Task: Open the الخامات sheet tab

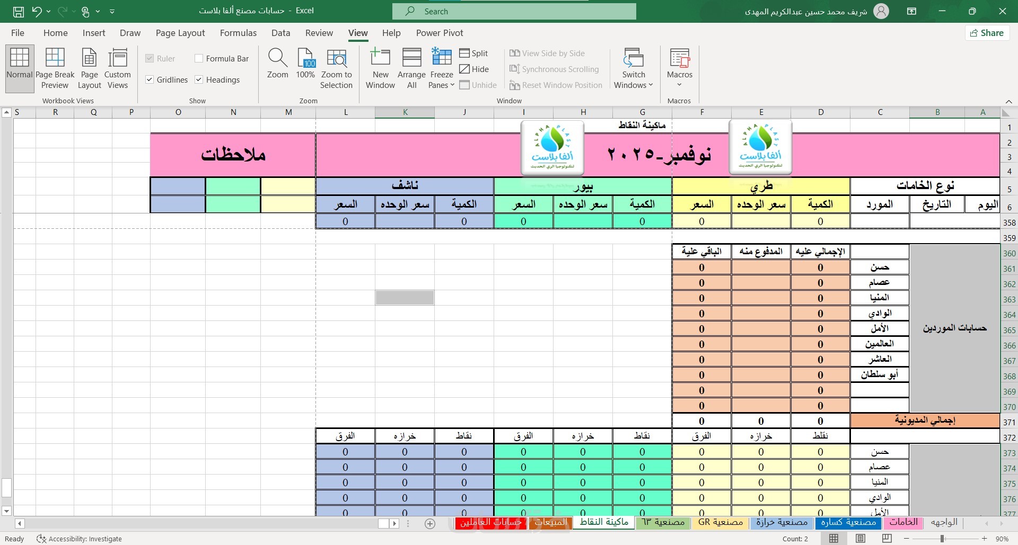Action: point(903,522)
